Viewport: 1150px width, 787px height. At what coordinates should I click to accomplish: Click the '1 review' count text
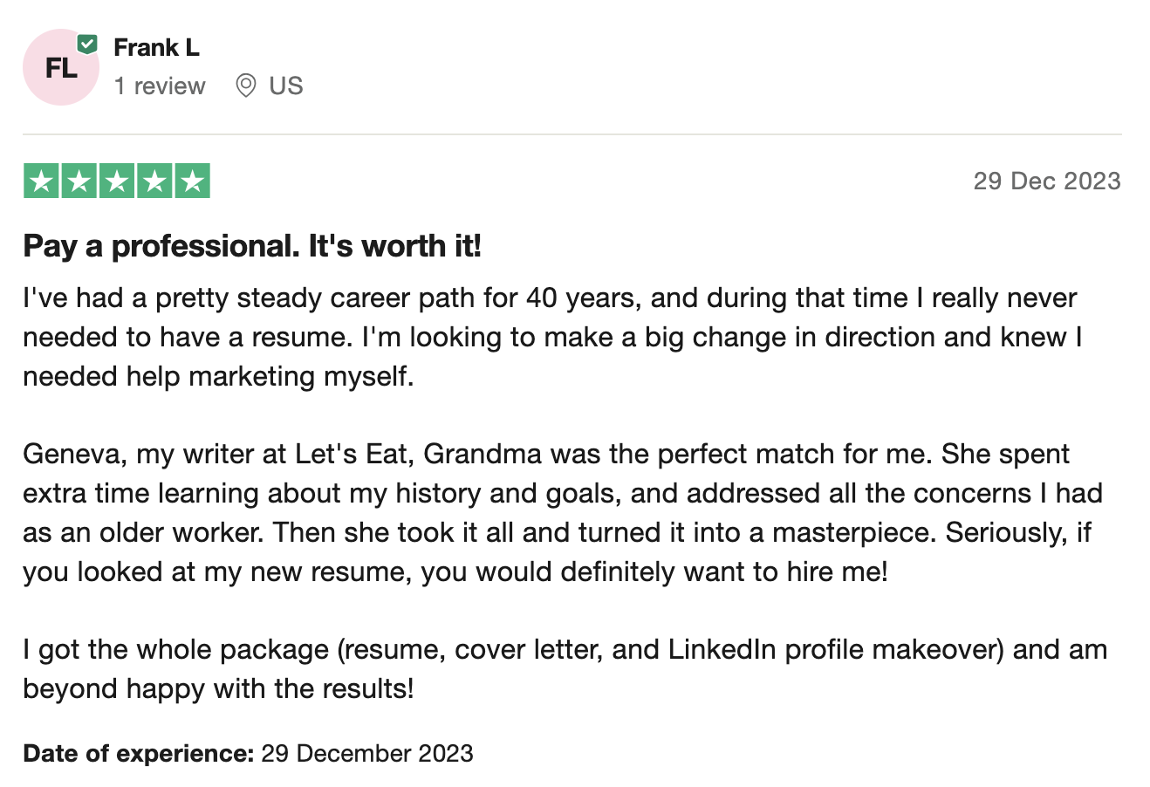coord(160,86)
